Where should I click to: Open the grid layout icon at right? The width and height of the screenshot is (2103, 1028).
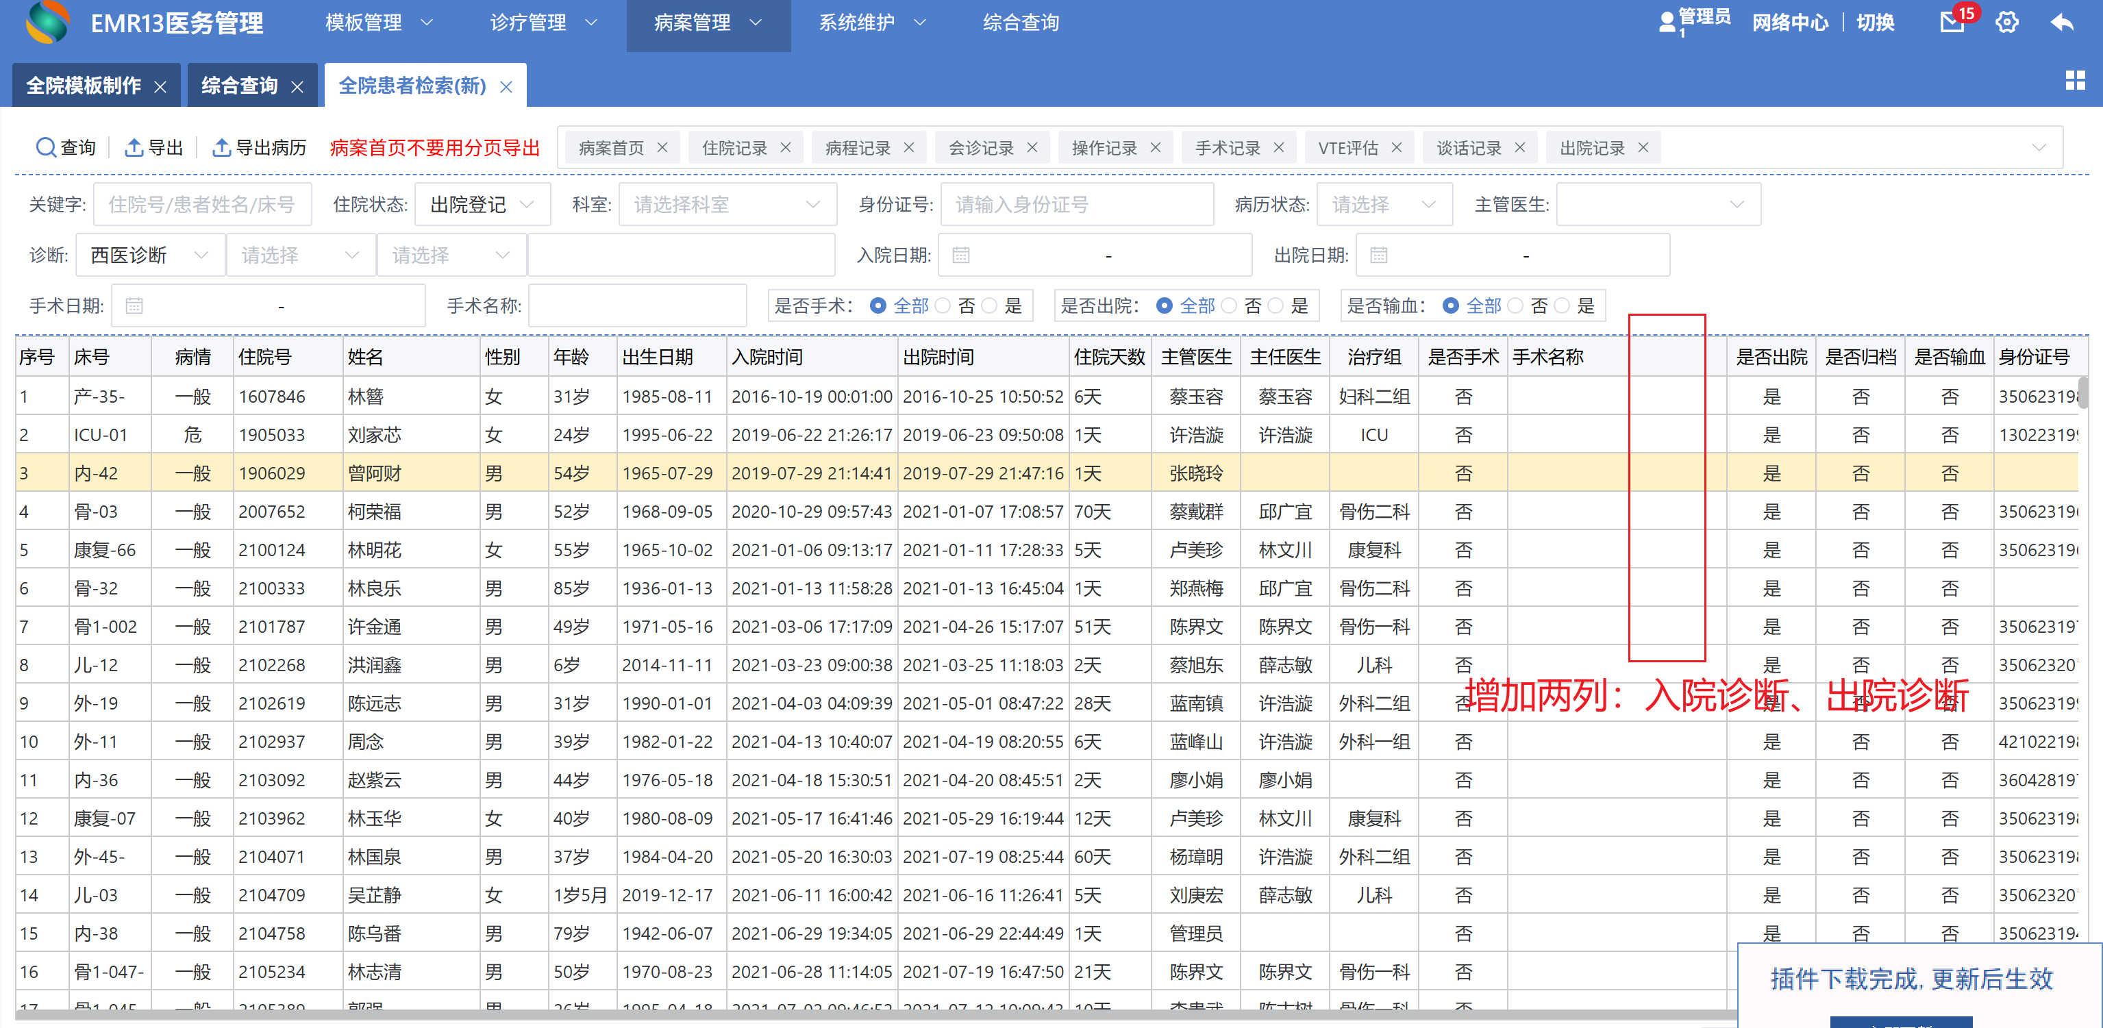click(x=2074, y=80)
